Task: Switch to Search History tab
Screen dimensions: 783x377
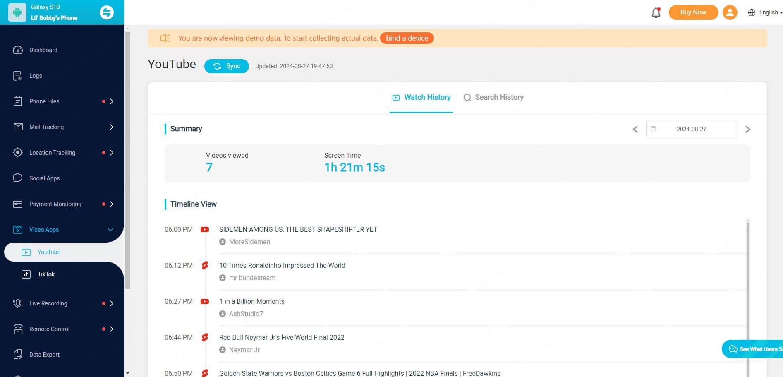Action: 493,97
